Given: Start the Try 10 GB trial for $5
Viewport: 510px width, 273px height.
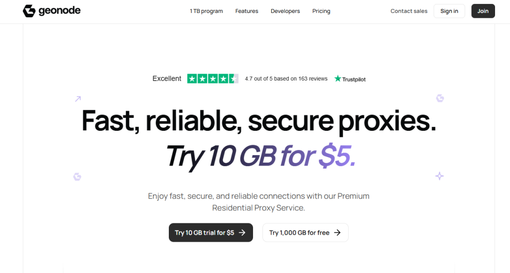Looking at the screenshot, I should (211, 232).
